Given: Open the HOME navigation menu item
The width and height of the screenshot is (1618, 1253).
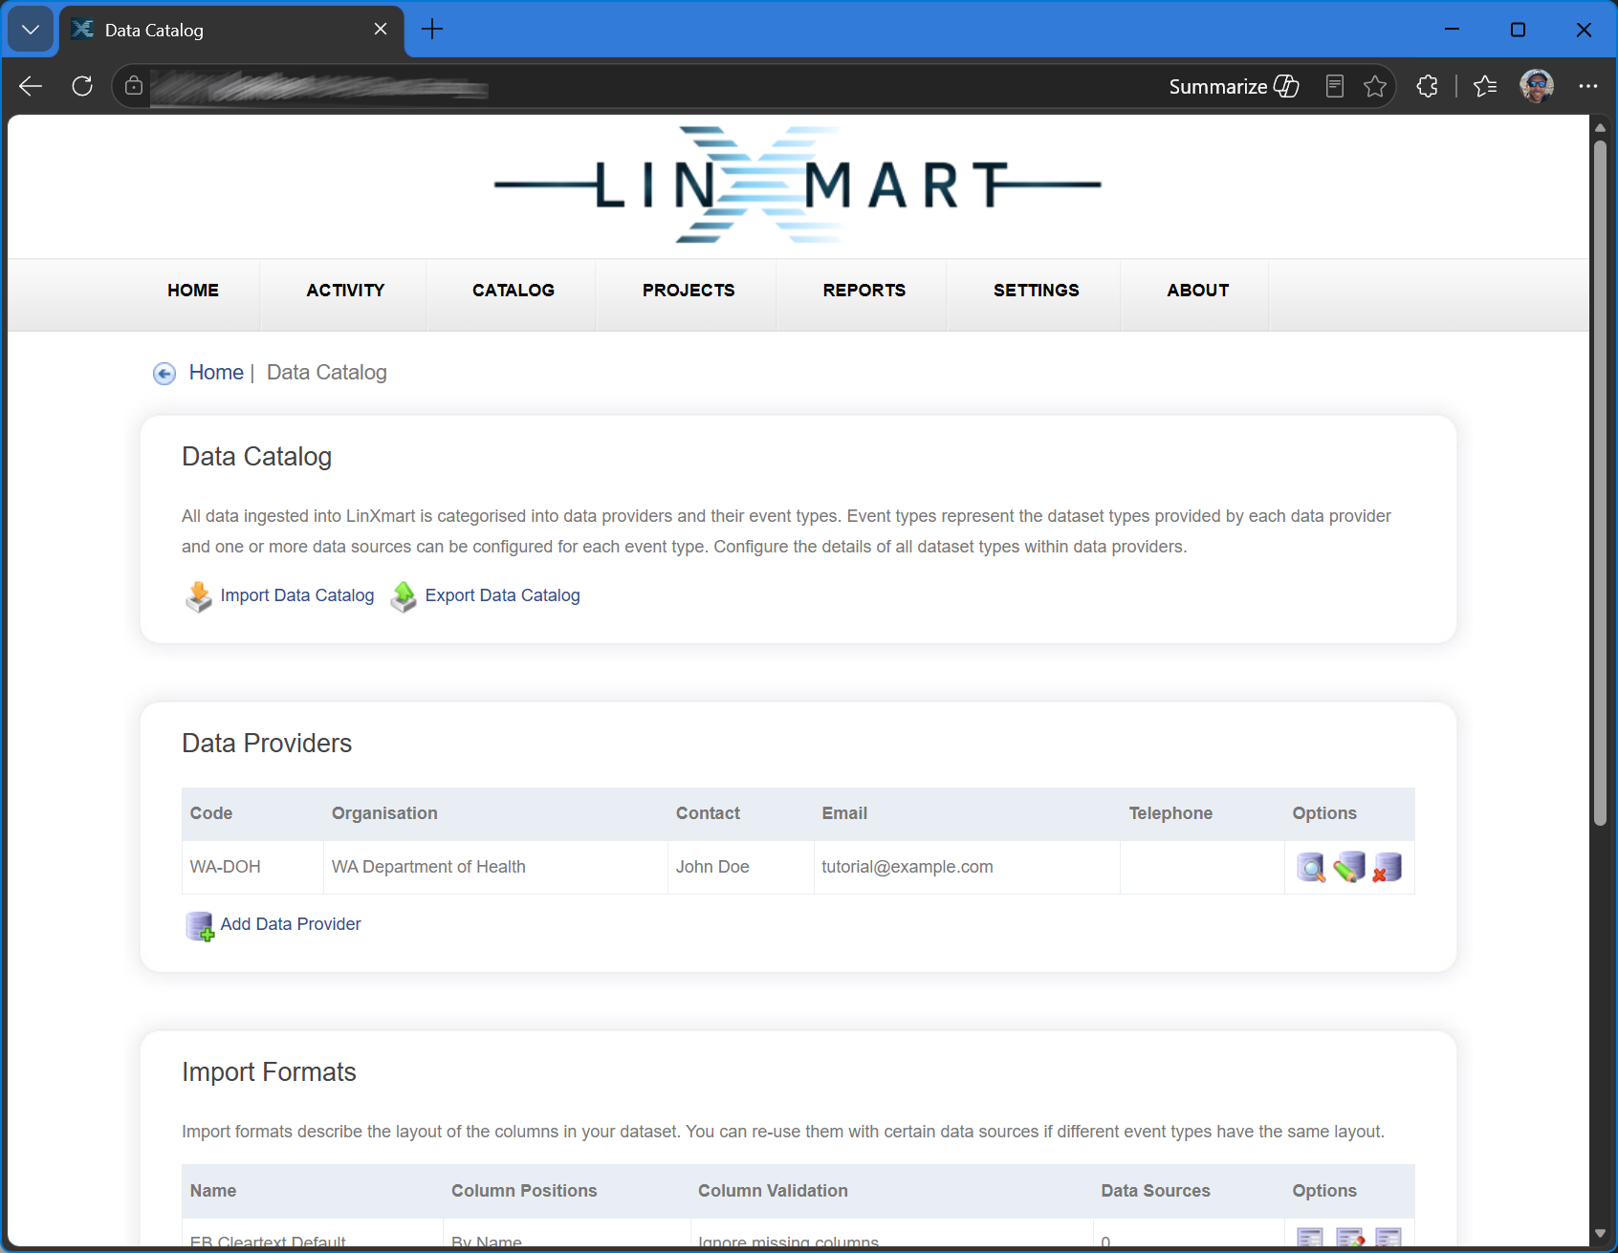Looking at the screenshot, I should coord(193,291).
